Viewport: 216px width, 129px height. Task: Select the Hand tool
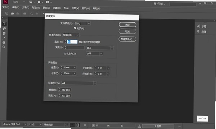click(x=4, y=43)
